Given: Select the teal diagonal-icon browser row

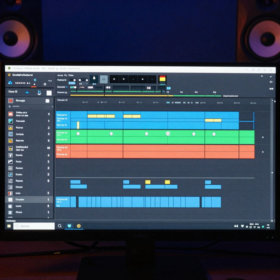Looking at the screenshot, I should click(30, 121).
